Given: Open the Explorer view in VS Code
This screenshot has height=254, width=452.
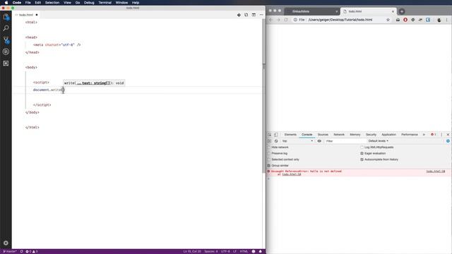Looking at the screenshot, I should 6,17.
